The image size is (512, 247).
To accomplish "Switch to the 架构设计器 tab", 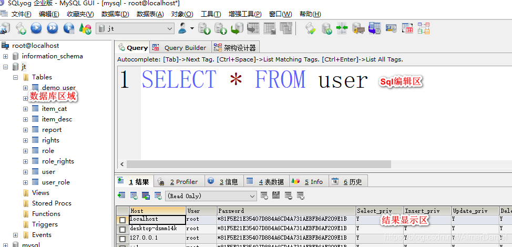I will pyautogui.click(x=235, y=48).
